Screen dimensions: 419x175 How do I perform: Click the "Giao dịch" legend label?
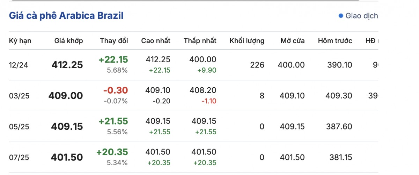[361, 16]
